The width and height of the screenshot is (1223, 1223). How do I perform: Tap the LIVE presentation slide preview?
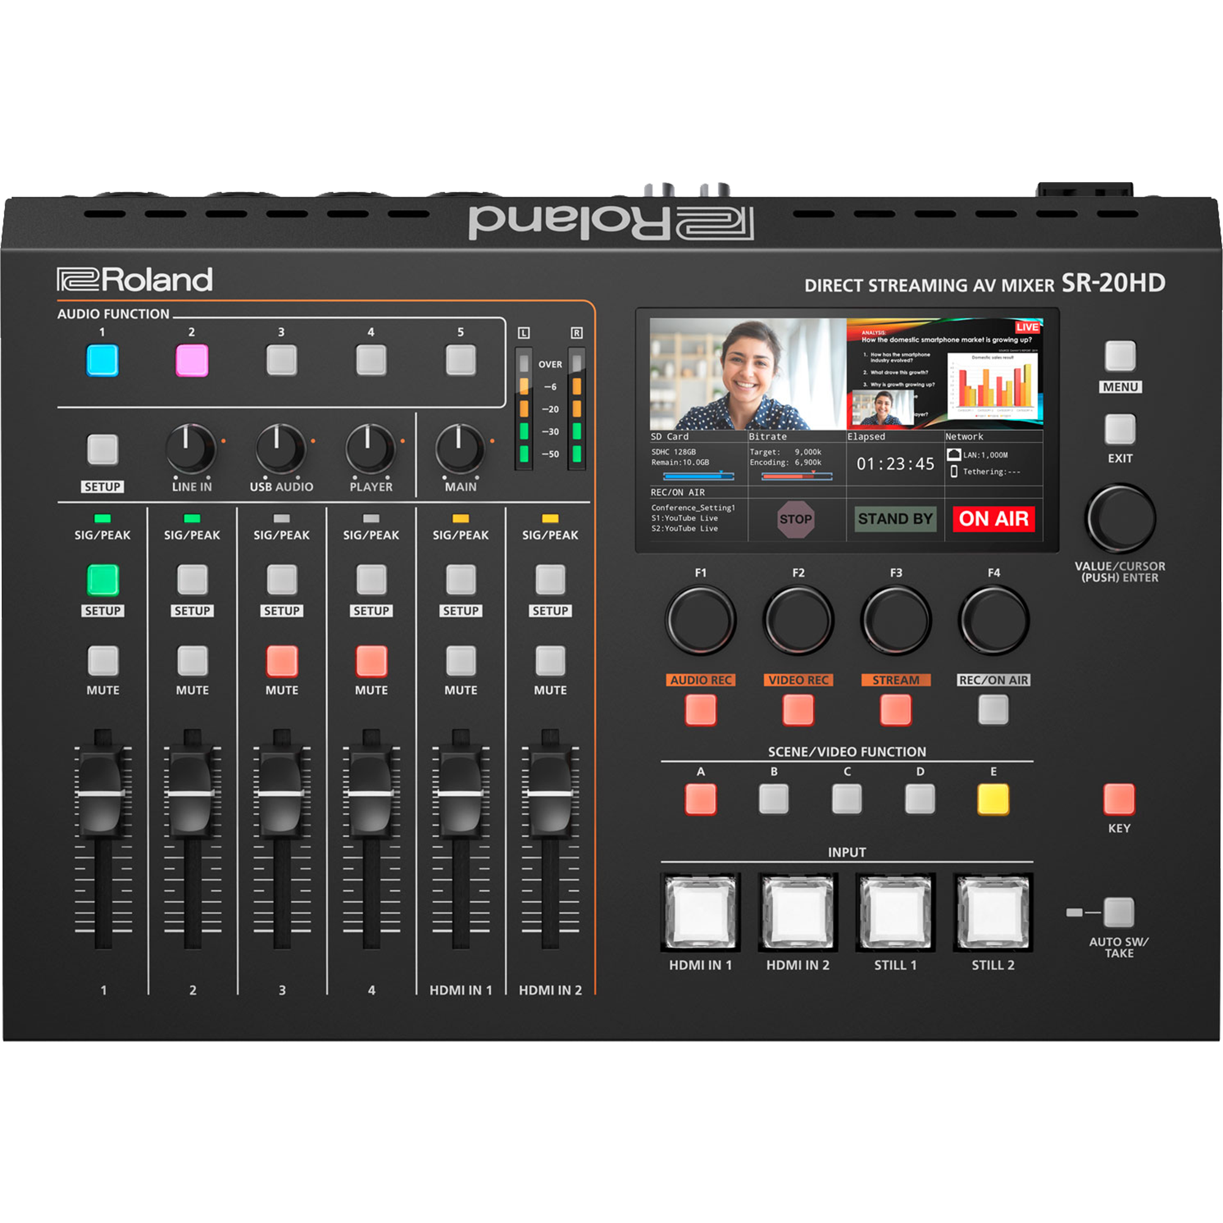[945, 374]
